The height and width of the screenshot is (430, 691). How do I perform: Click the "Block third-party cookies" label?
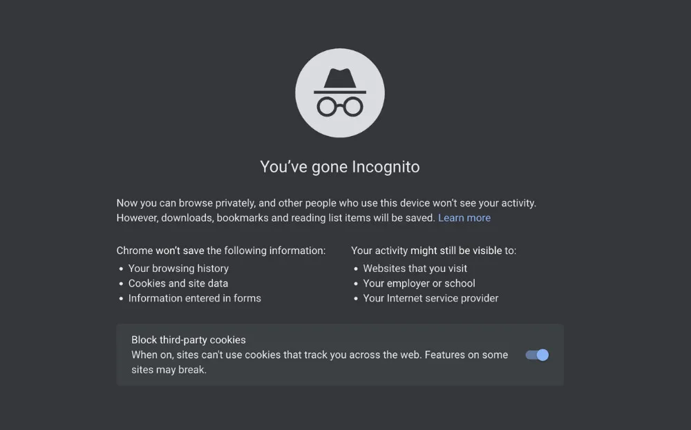189,340
